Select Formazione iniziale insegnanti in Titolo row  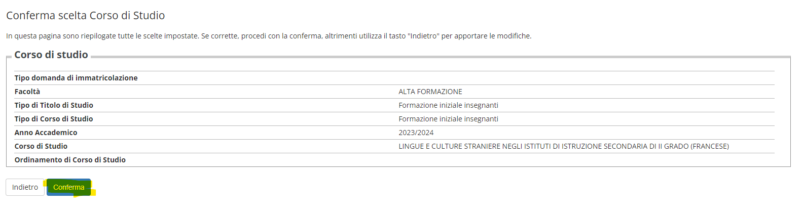[448, 105]
